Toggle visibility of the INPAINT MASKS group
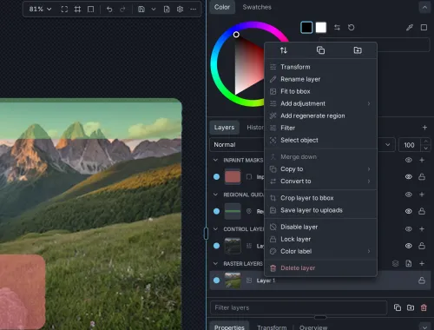The image size is (434, 330). [x=409, y=160]
